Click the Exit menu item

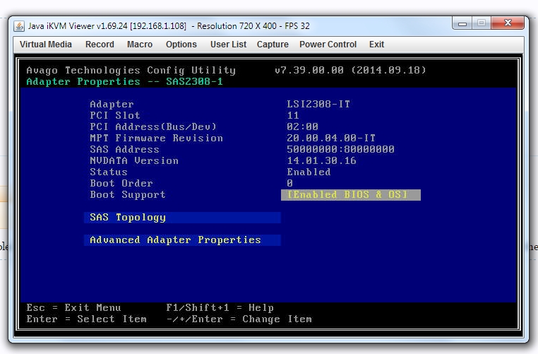tap(376, 45)
